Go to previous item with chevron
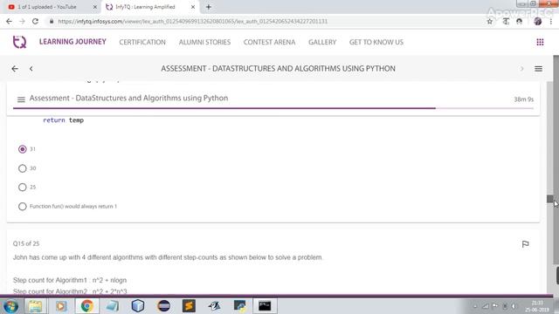Screen dimensions: 559x314 coord(31,69)
